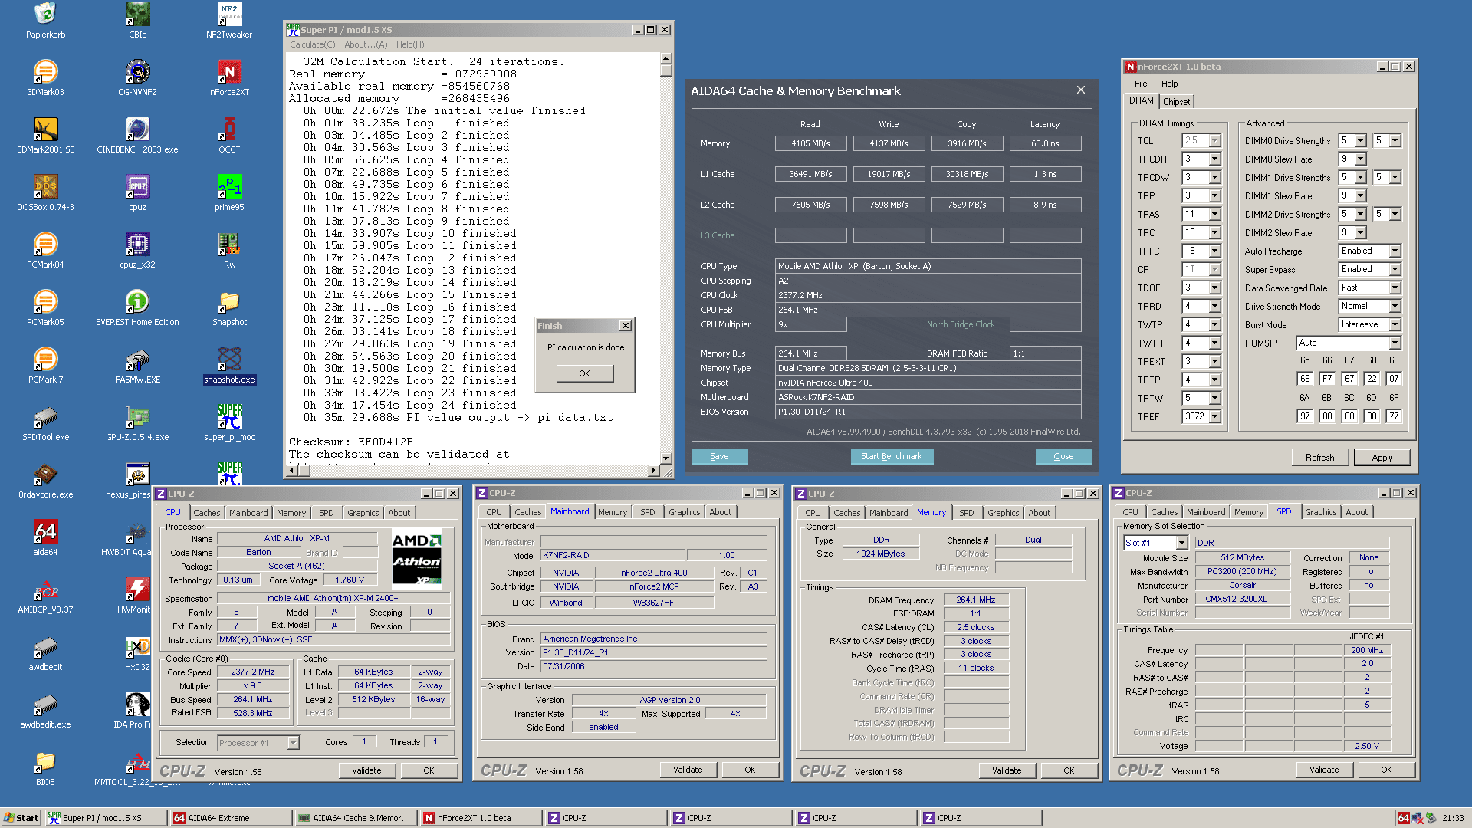Launch CINEBENCH 2003.exe from the desktop

click(138, 136)
